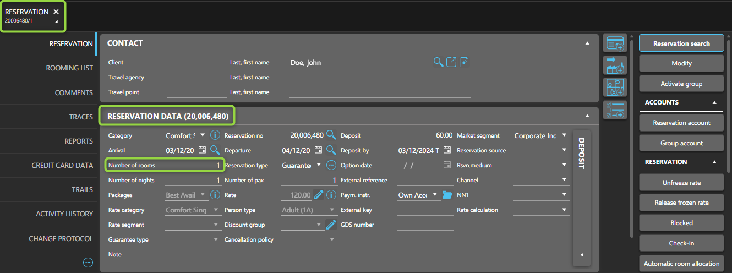Click the info icon beside Category
The height and width of the screenshot is (273, 732).
click(x=215, y=135)
